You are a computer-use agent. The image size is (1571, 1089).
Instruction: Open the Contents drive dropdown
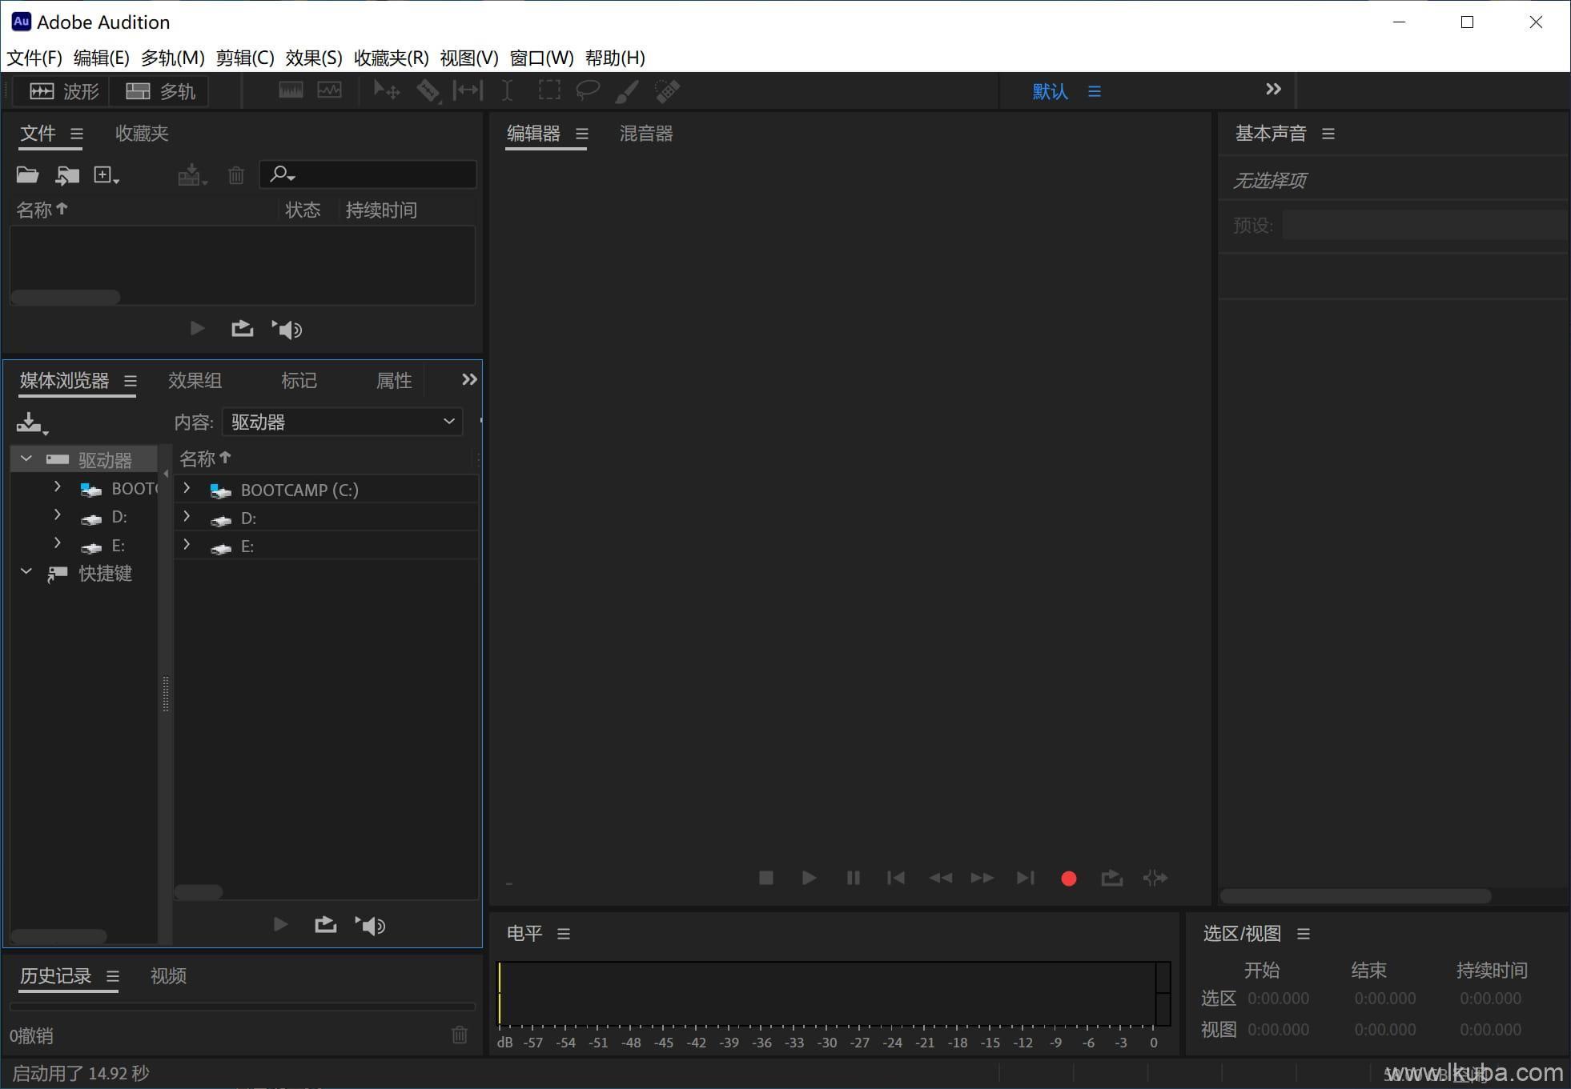coord(343,422)
